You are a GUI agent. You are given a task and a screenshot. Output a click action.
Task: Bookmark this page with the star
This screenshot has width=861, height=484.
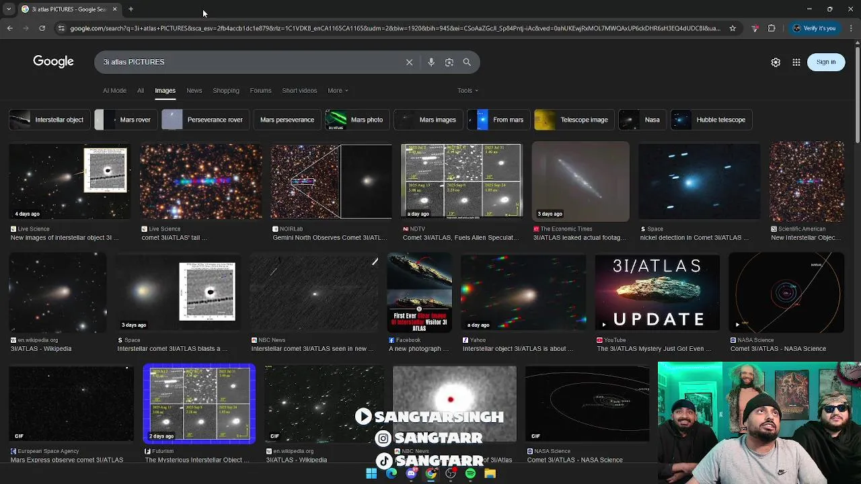pos(733,28)
